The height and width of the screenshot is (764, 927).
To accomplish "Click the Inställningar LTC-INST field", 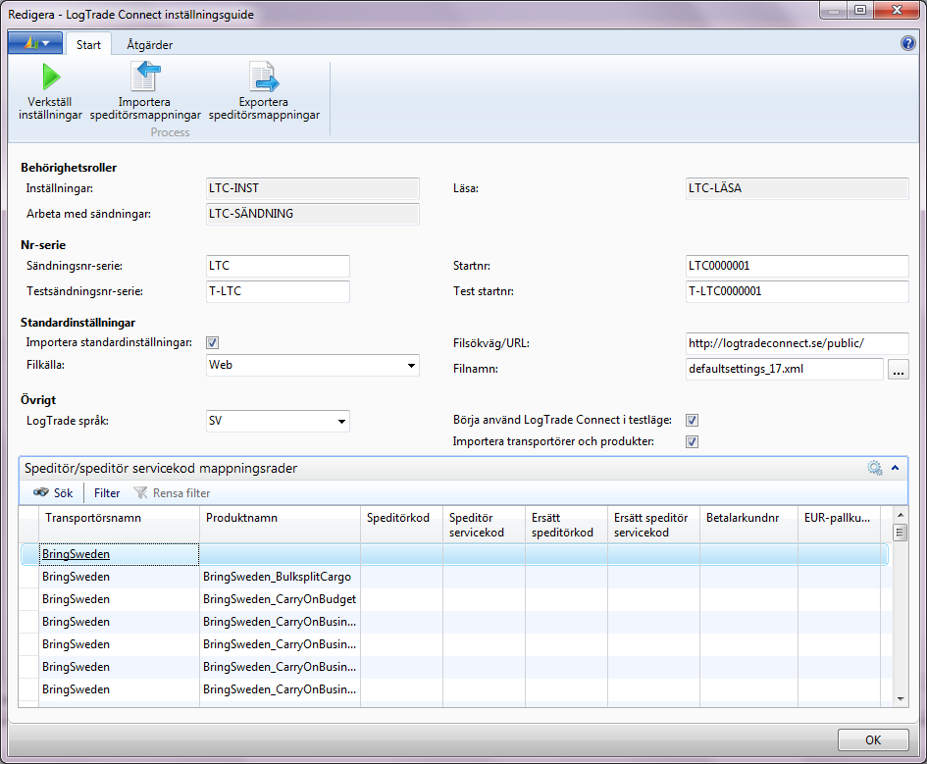I will click(x=312, y=188).
